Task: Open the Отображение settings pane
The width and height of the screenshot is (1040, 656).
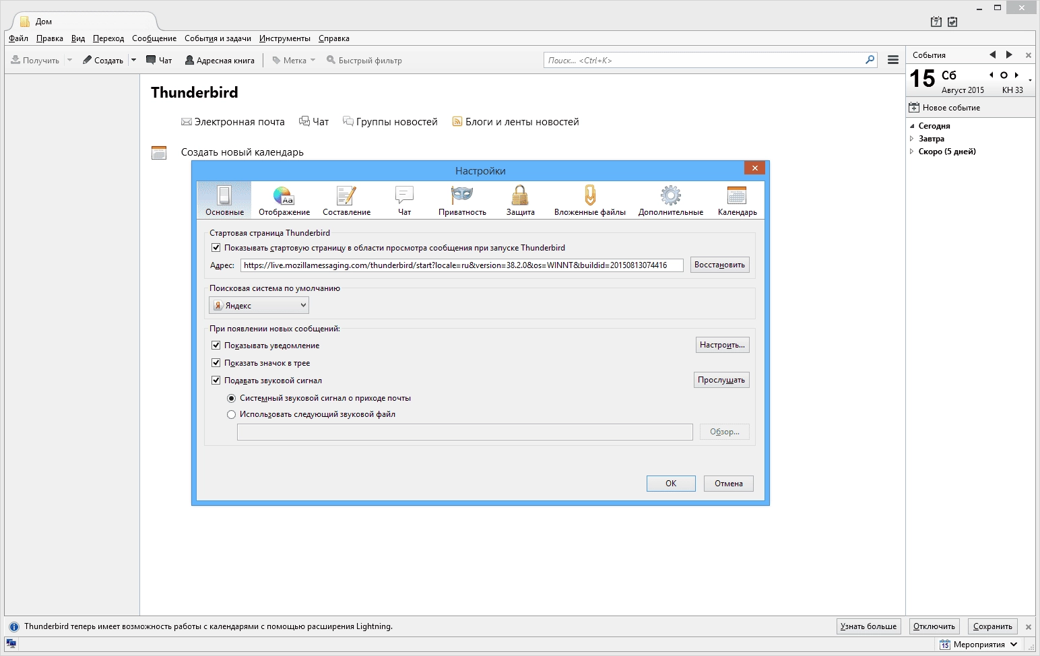Action: click(x=284, y=200)
